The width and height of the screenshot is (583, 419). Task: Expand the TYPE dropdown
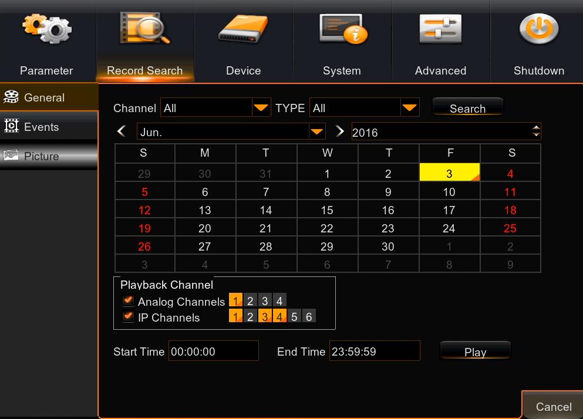pos(410,107)
